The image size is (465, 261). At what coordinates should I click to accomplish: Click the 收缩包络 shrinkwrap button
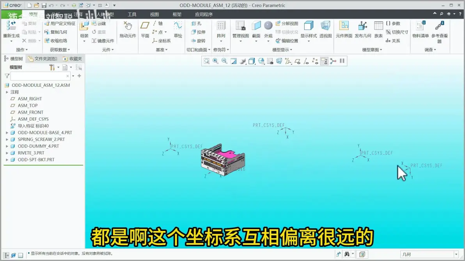(56, 41)
